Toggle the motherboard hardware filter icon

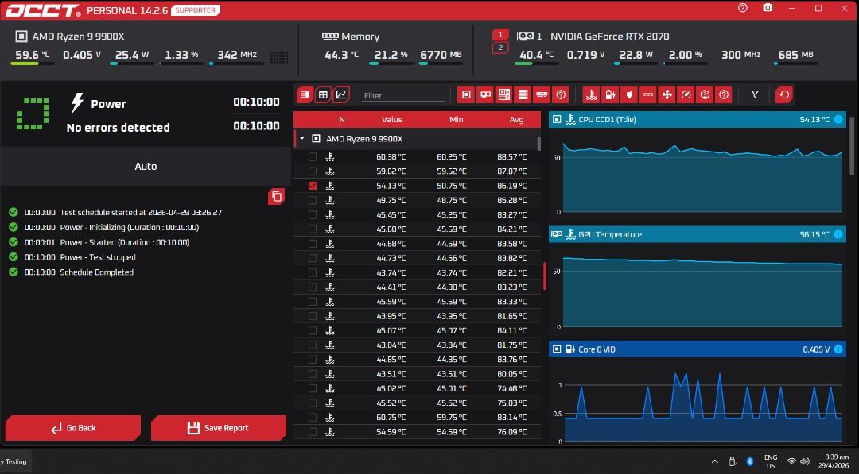tap(503, 94)
